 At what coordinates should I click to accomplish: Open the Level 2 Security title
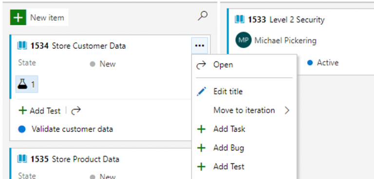[x=297, y=19]
